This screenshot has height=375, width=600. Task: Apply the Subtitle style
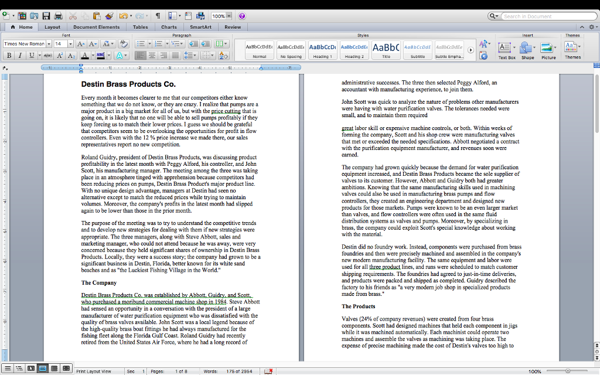[x=418, y=50]
